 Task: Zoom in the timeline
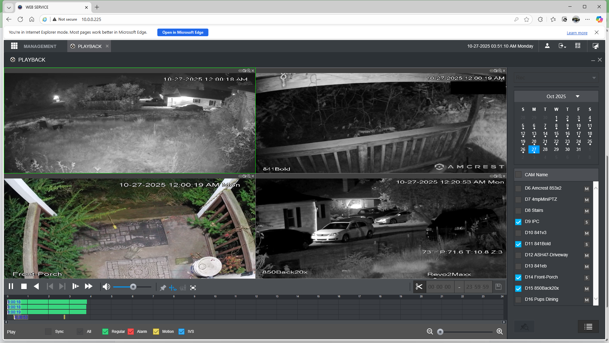tap(500, 332)
